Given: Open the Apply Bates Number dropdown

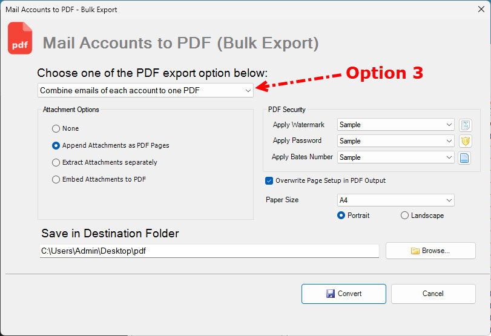Looking at the screenshot, I should pyautogui.click(x=395, y=157).
